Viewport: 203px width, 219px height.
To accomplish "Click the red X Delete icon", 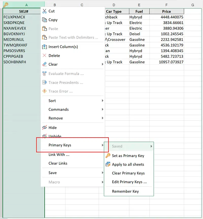I will click(44, 56).
